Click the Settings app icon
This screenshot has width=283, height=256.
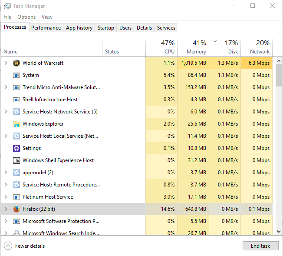coord(16,148)
